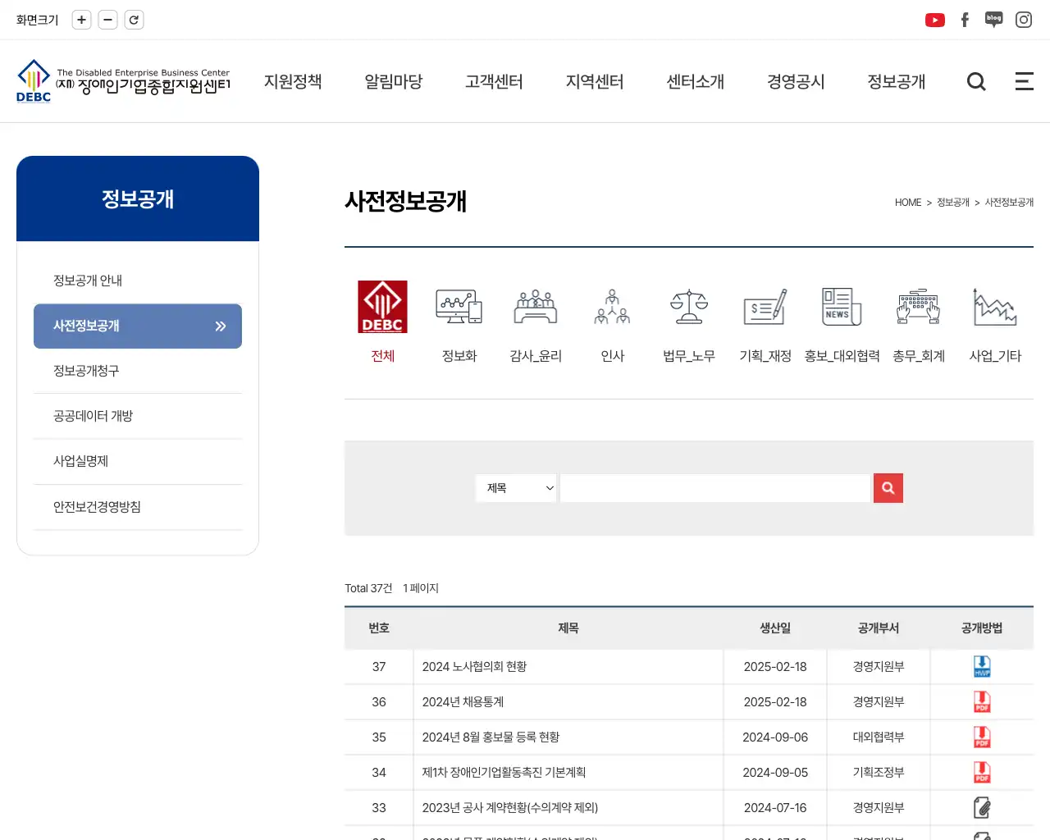Download HWP file for row 37
1050x840 pixels.
tap(982, 667)
